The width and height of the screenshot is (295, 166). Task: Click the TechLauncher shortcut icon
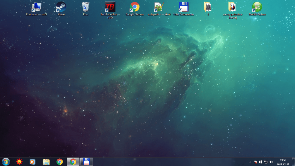coord(110,7)
